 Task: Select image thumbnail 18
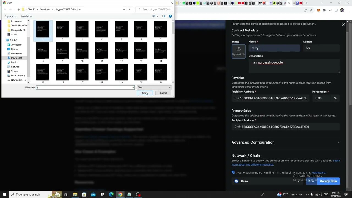[x=102, y=73]
